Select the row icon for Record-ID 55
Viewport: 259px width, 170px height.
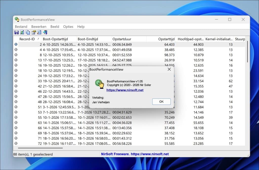16,117
